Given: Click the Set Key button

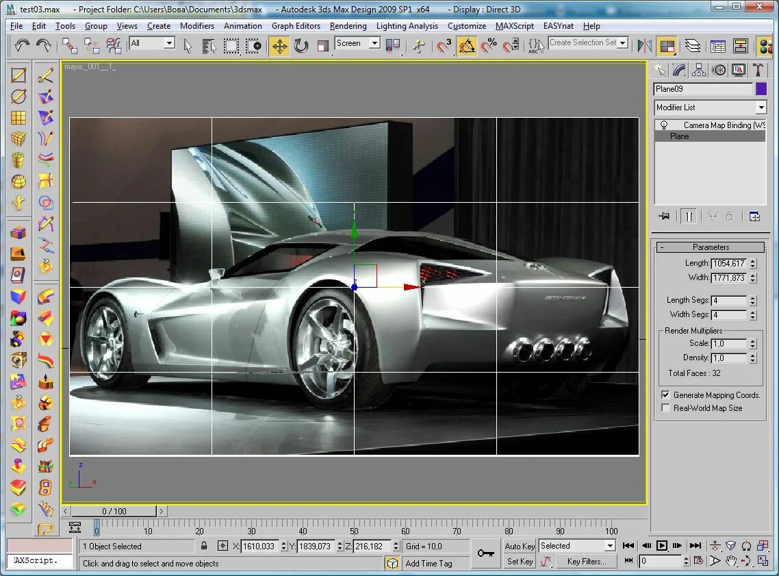Looking at the screenshot, I should (x=520, y=562).
